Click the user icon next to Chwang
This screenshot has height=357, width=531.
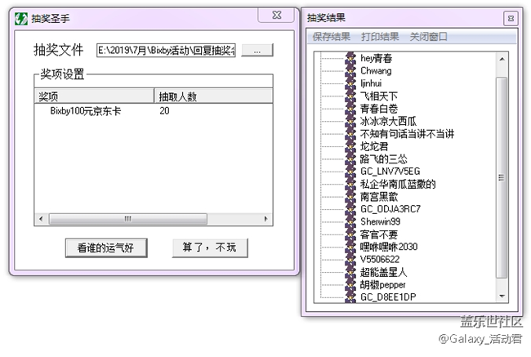[351, 70]
